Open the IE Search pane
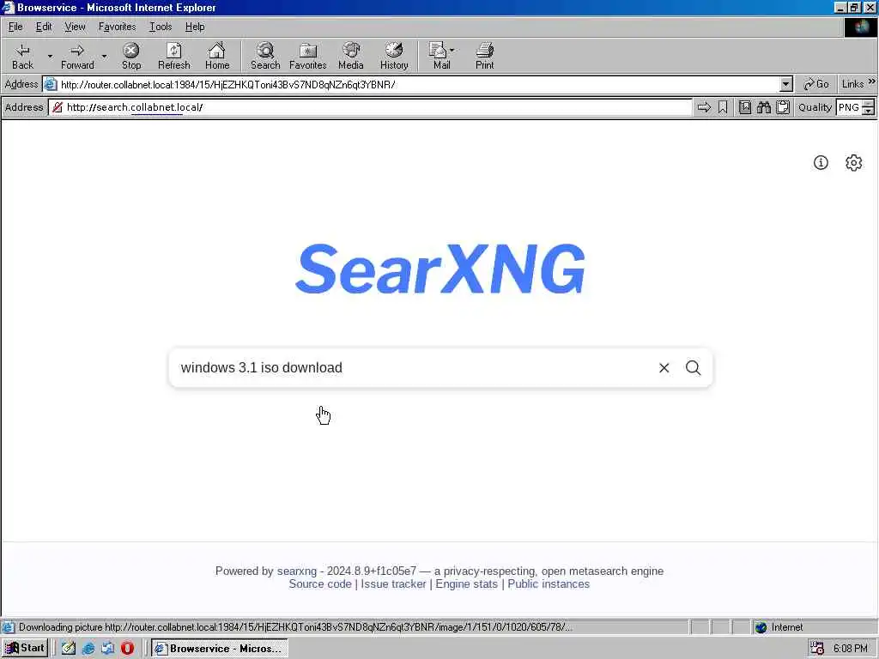879x659 pixels. pyautogui.click(x=265, y=57)
